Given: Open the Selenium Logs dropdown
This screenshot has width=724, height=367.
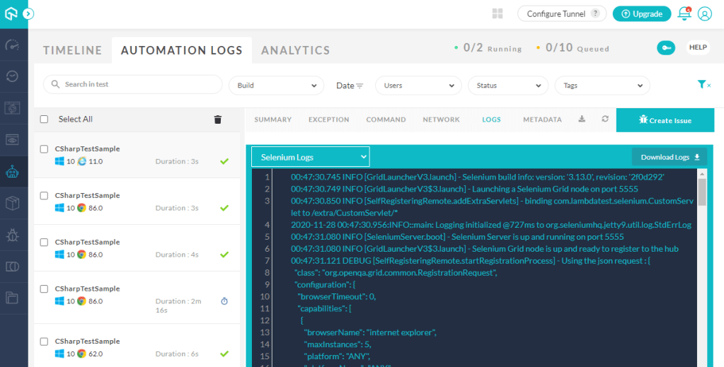Looking at the screenshot, I should click(x=310, y=157).
